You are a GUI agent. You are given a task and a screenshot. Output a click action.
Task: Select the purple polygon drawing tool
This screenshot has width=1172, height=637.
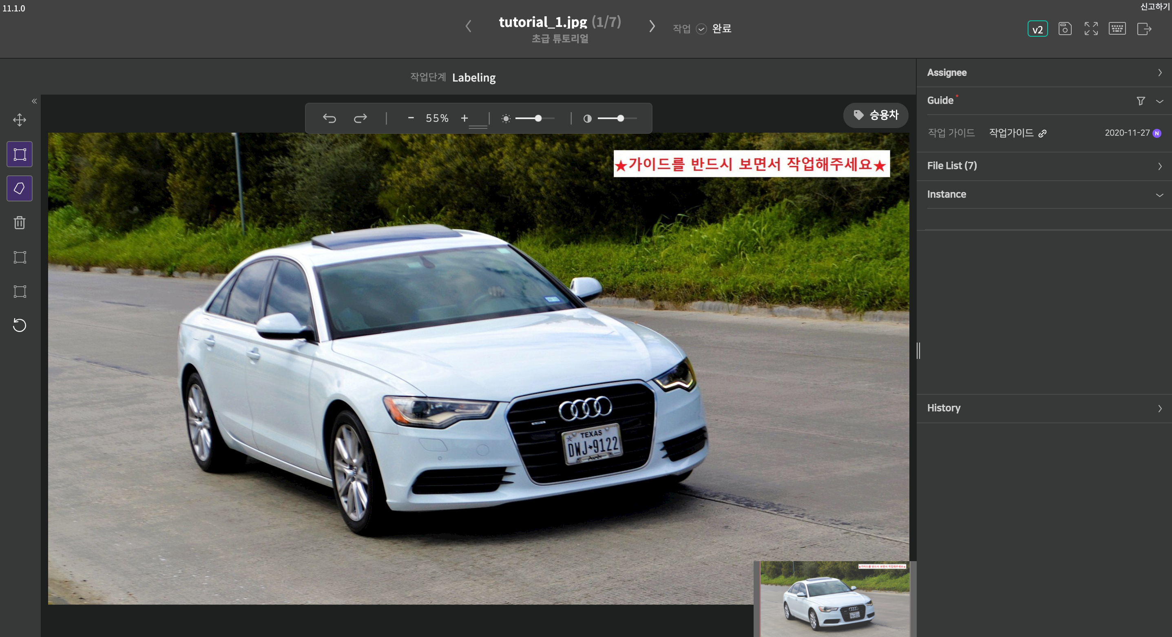20,188
